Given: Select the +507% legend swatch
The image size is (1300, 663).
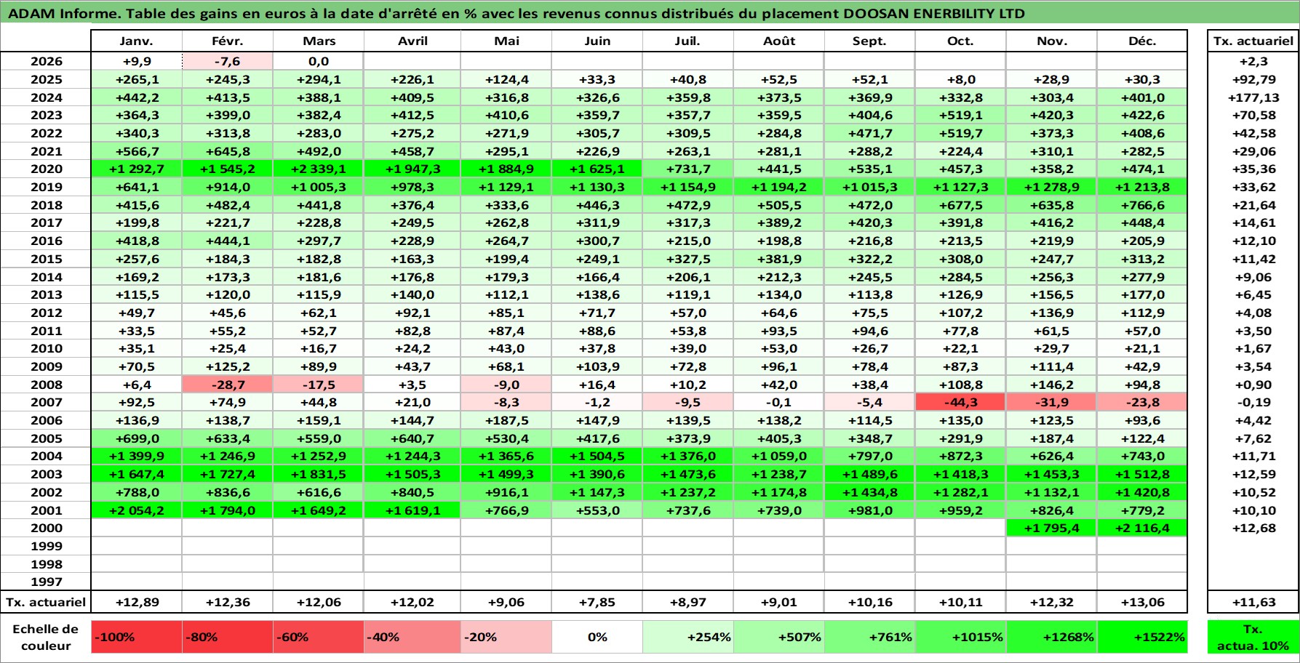Looking at the screenshot, I should pyautogui.click(x=779, y=637).
